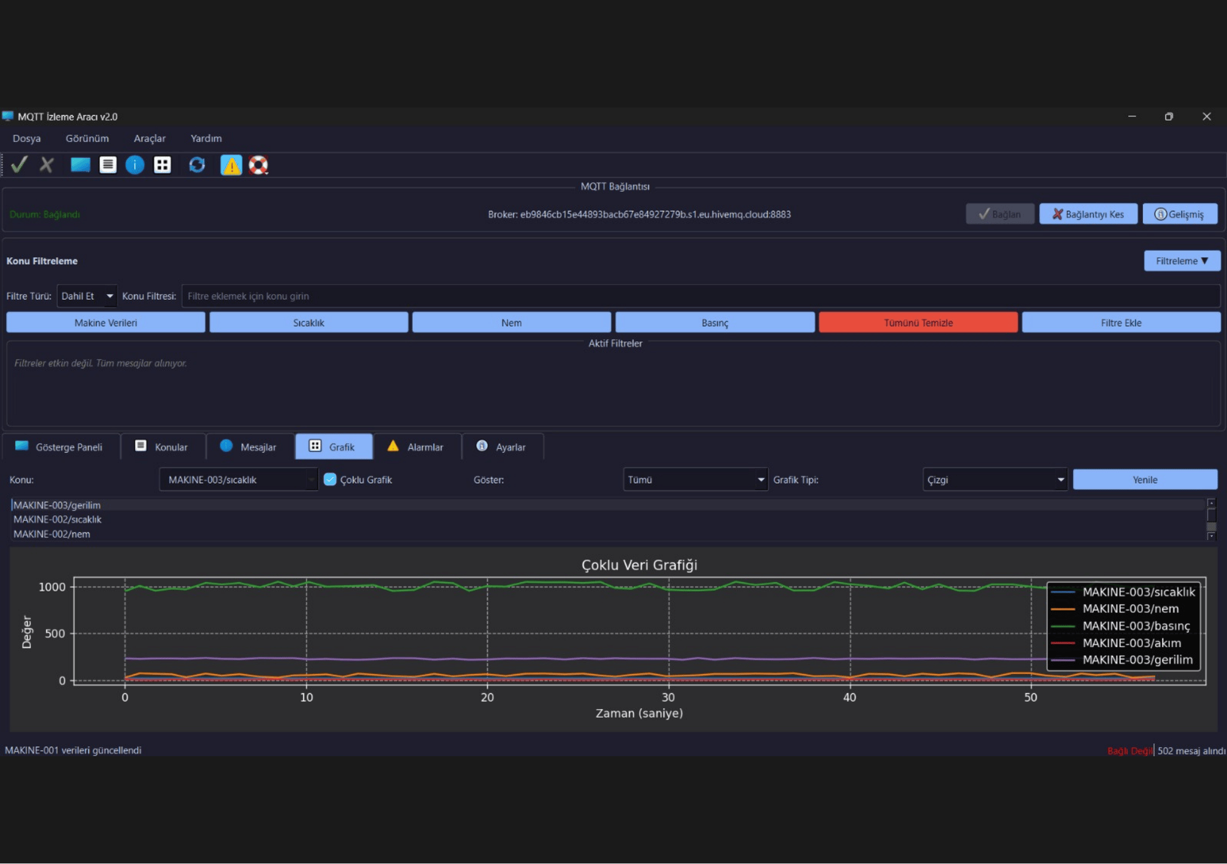Switch to the Mesajlar tab
Screen dimensions: 1227x864
coord(250,446)
